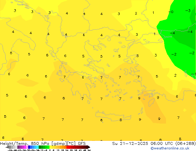Click the [°C] unit label in the title
Image resolution: width=196 pixels, height=151 pixels.
click(x=71, y=144)
